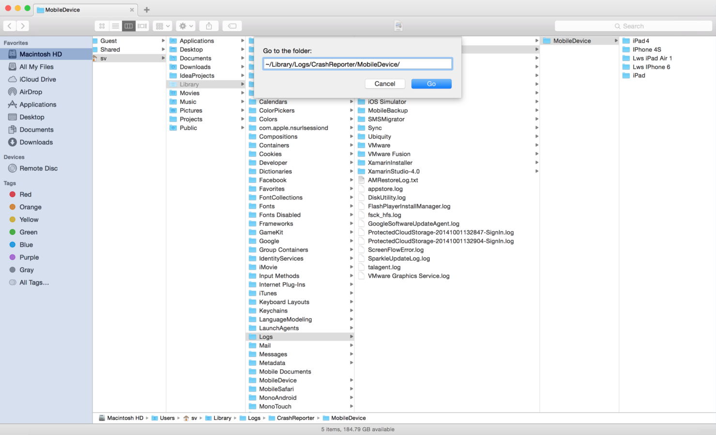Image resolution: width=716 pixels, height=435 pixels.
Task: Open AirDrop in sidebar
Action: coord(30,92)
